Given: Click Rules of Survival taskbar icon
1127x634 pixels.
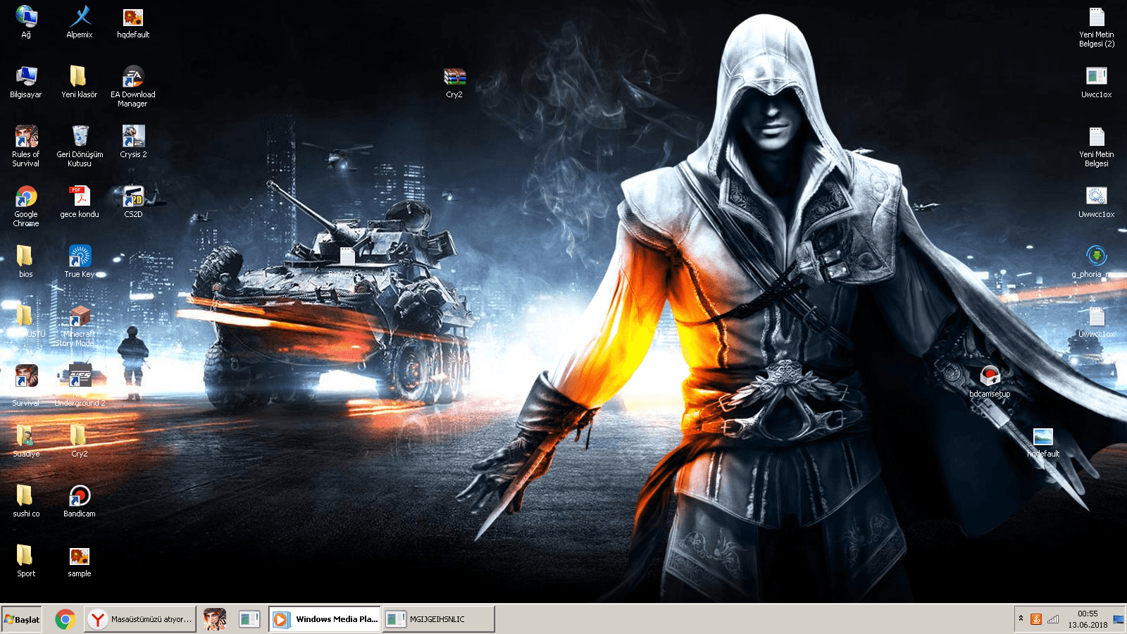Looking at the screenshot, I should point(215,619).
